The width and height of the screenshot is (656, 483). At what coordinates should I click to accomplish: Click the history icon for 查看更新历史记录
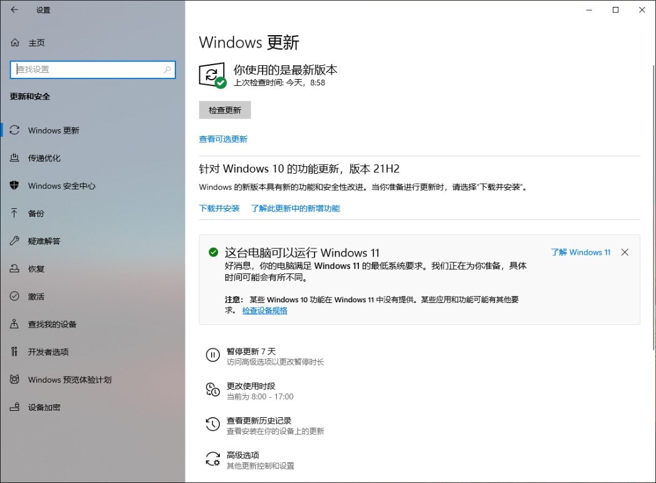(212, 425)
